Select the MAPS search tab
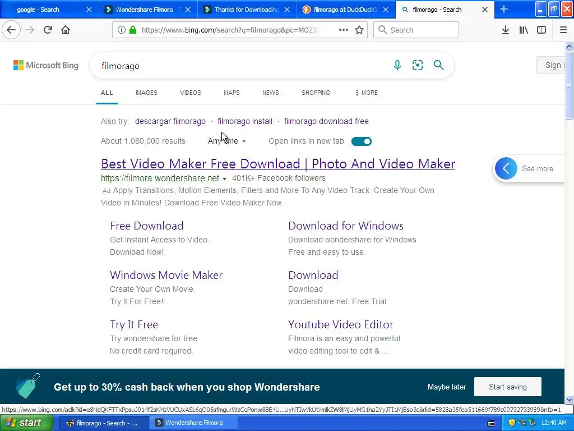Viewport: 574px width, 431px height. pos(232,93)
